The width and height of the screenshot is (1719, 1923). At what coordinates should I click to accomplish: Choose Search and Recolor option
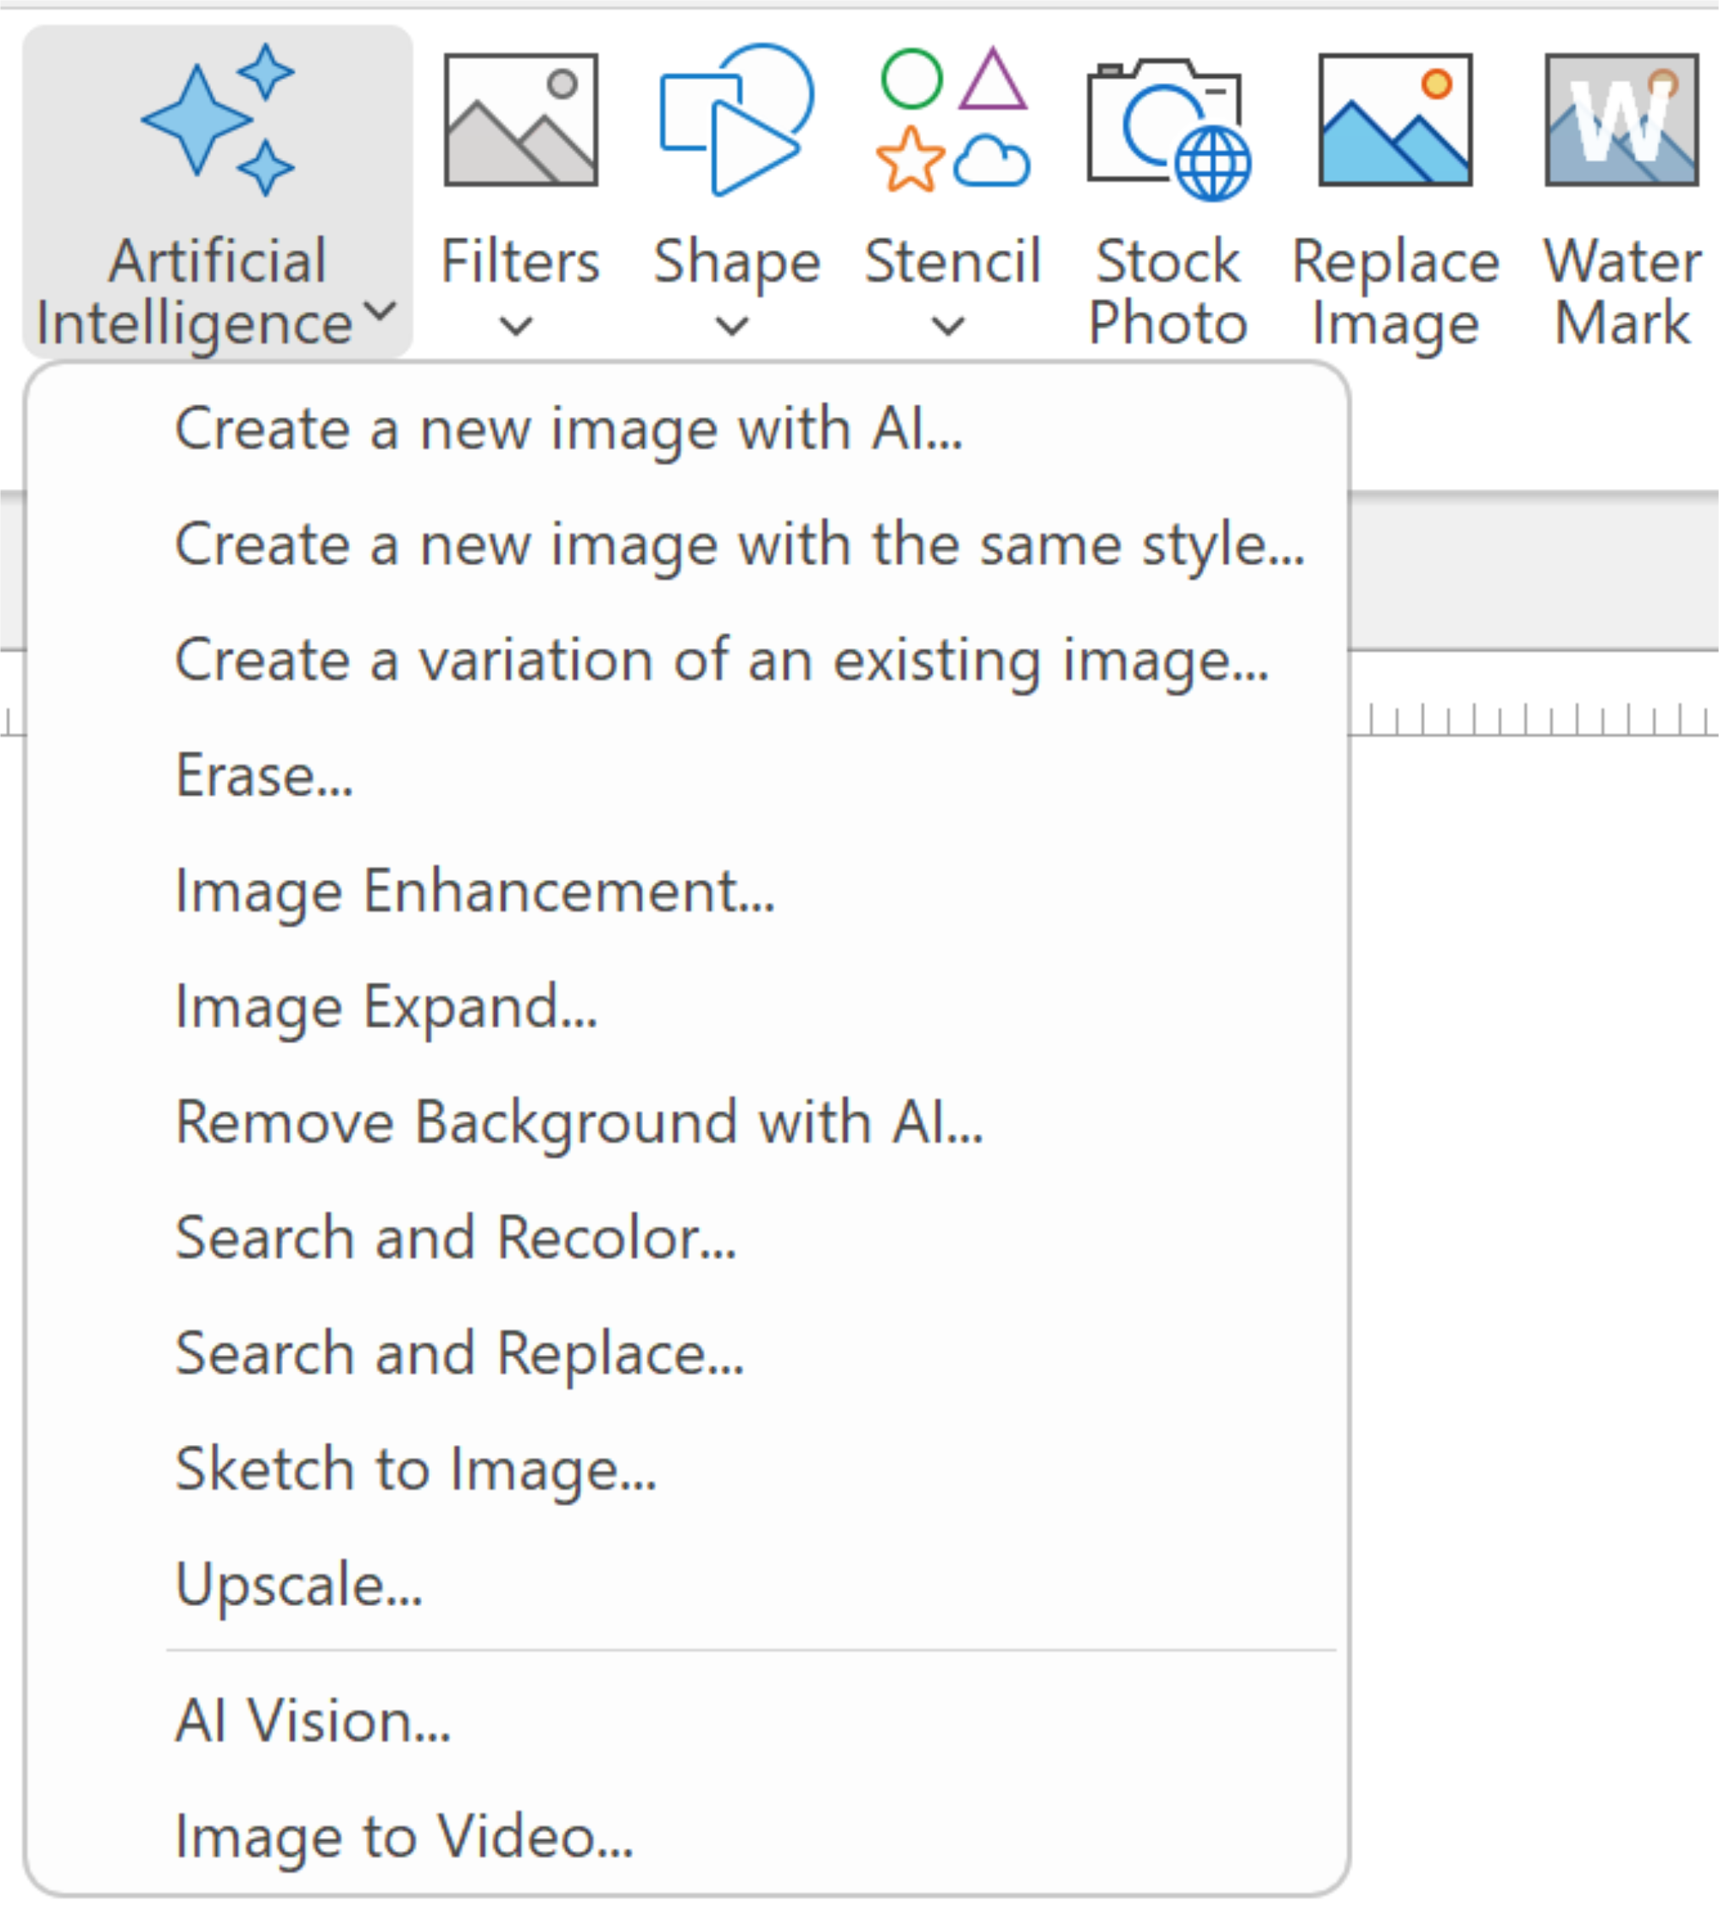click(x=455, y=1238)
